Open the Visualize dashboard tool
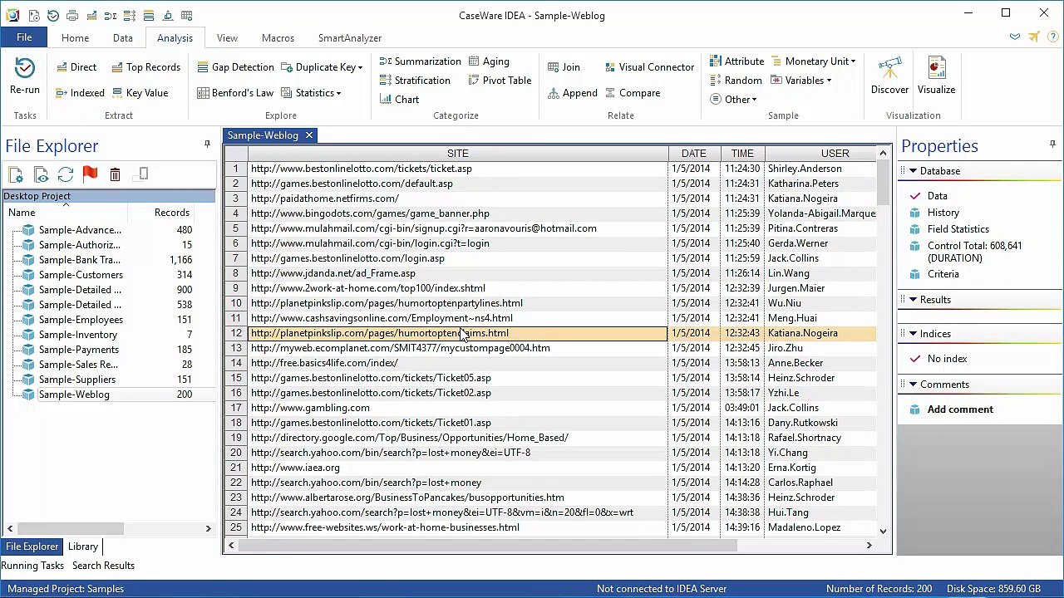The width and height of the screenshot is (1064, 598). pyautogui.click(x=936, y=76)
